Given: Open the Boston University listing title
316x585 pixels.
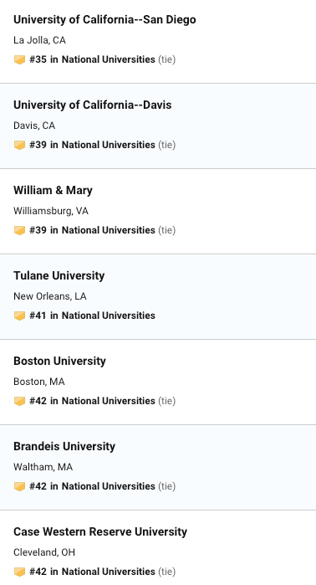Looking at the screenshot, I should coord(59,362).
